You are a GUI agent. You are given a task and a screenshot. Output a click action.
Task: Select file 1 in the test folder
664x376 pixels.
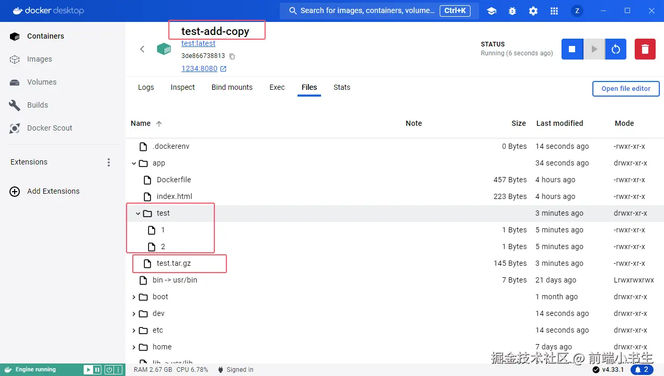395,230
